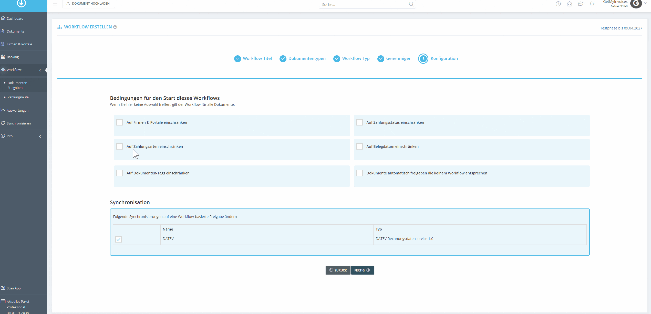
Task: Open the chat bubble icon in header
Action: (x=581, y=4)
